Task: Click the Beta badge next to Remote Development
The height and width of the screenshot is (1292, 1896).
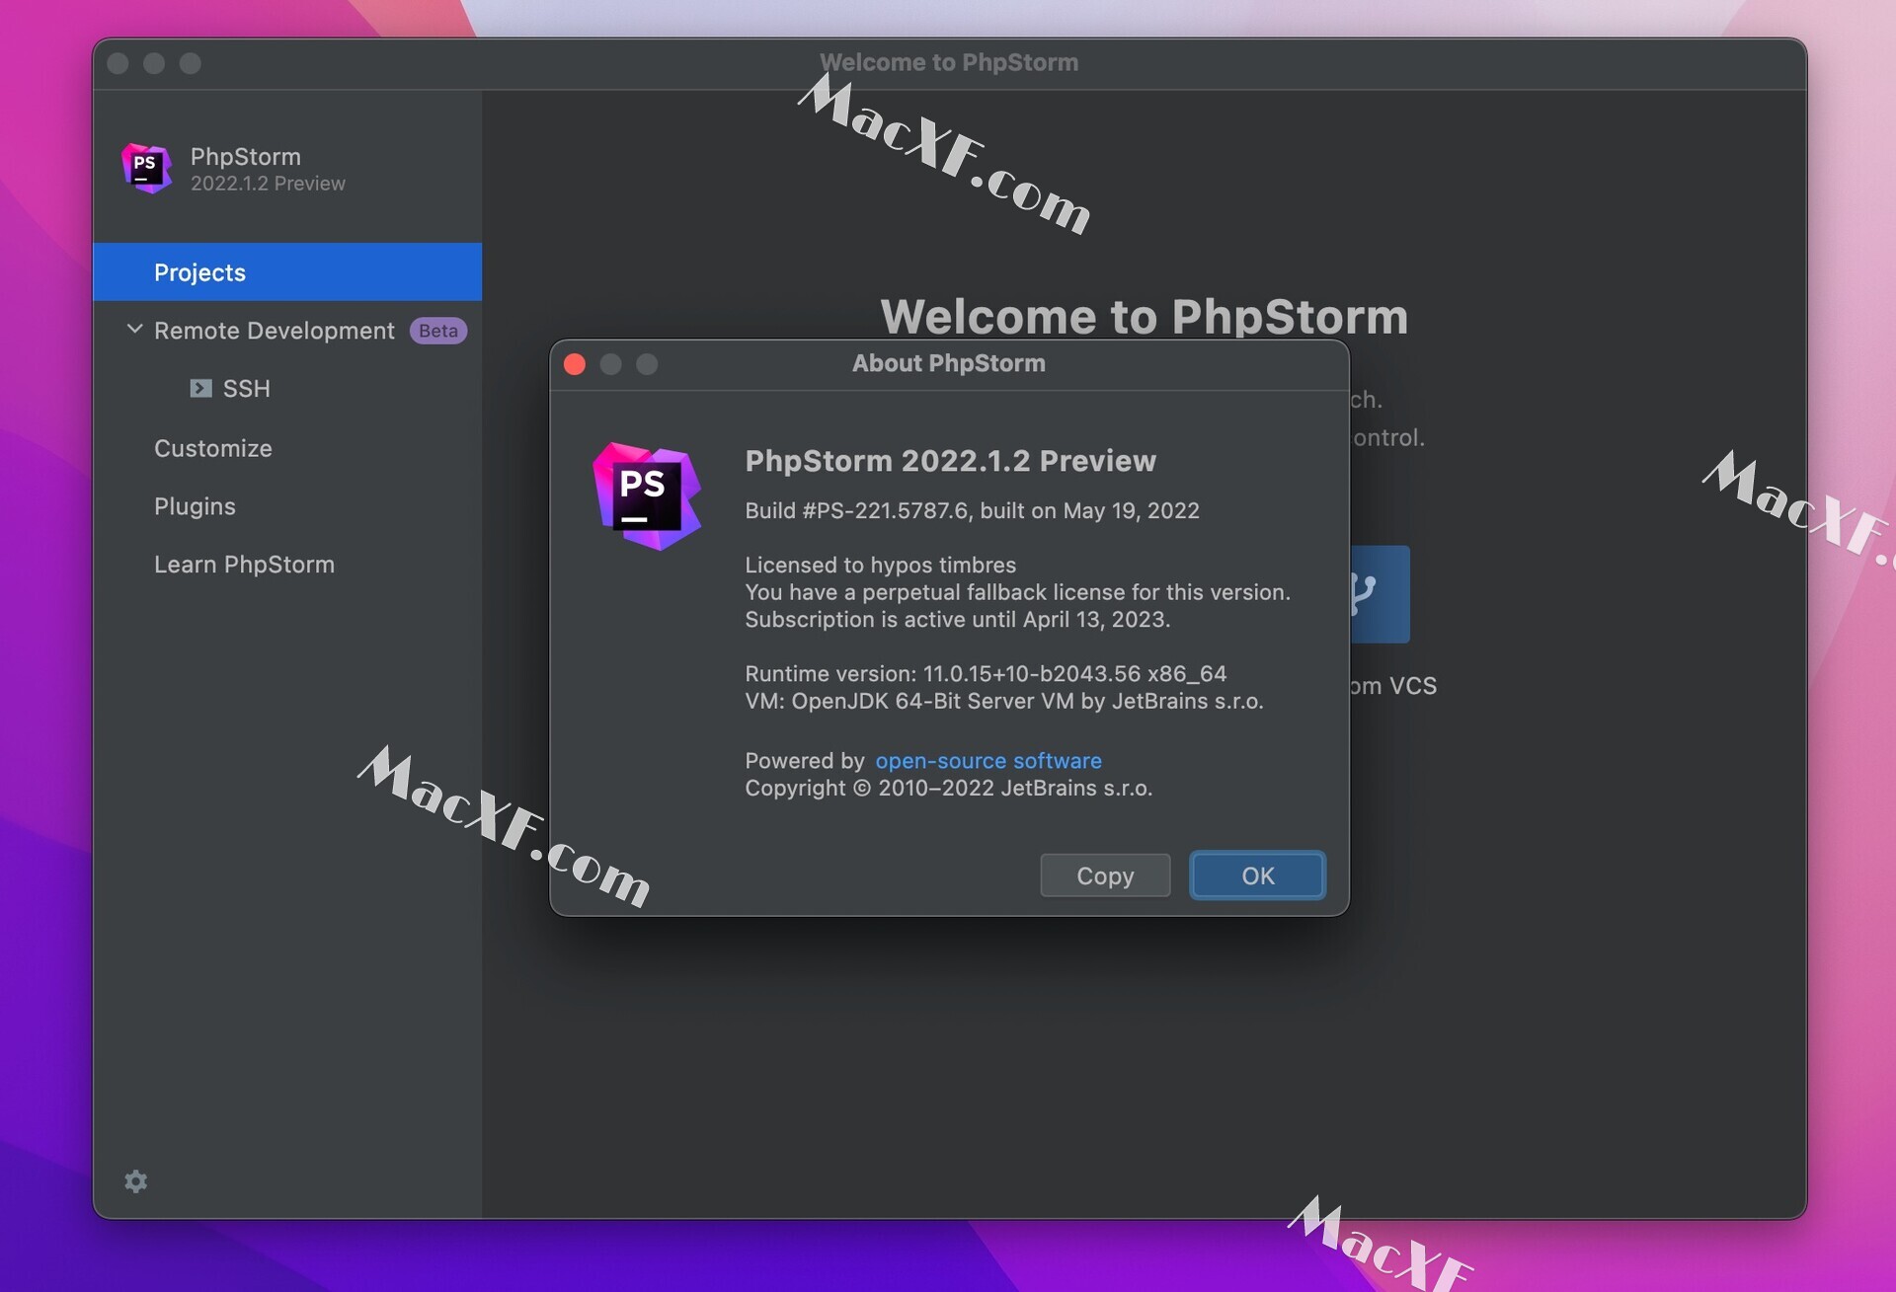Action: click(438, 331)
